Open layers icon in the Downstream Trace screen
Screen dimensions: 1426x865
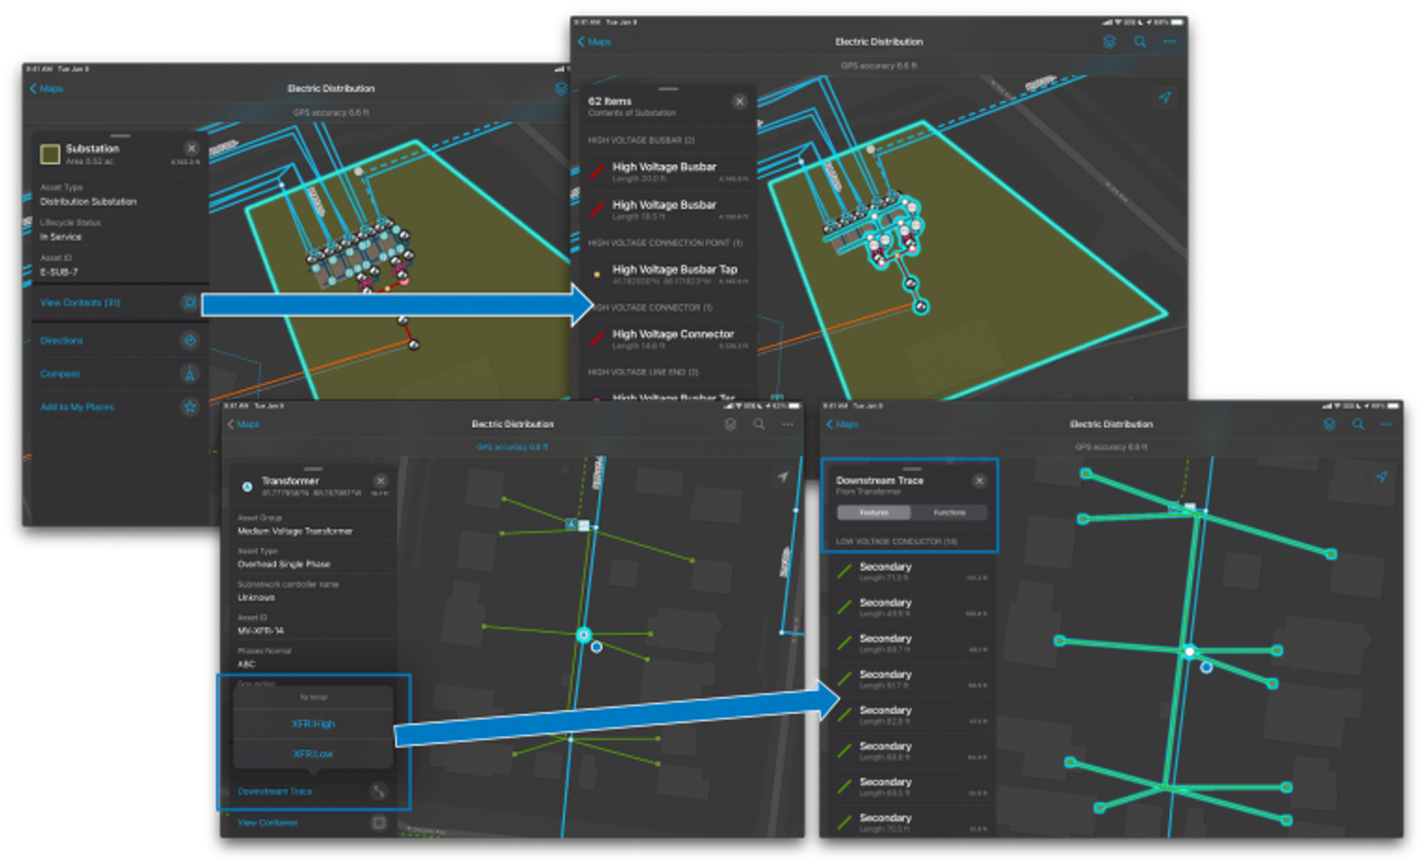coord(1329,424)
